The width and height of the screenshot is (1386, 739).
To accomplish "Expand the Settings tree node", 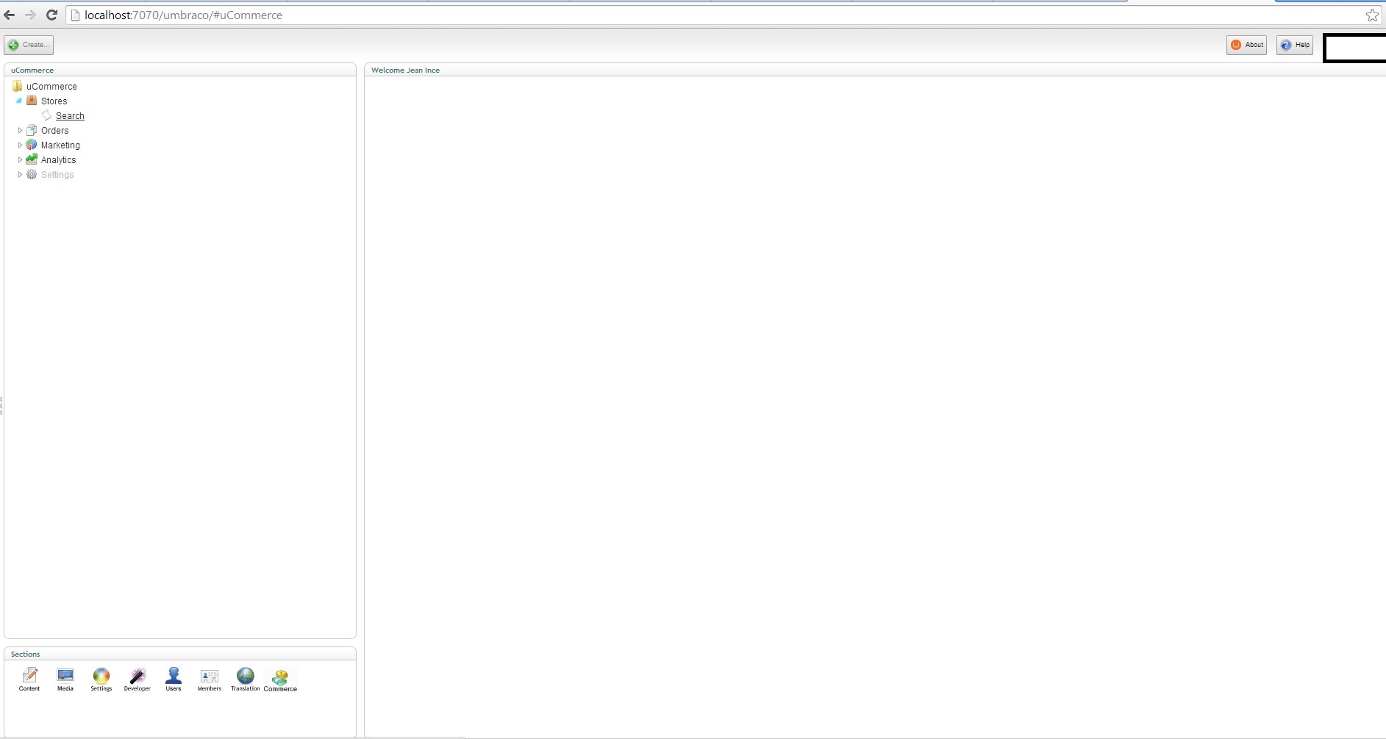I will point(20,174).
